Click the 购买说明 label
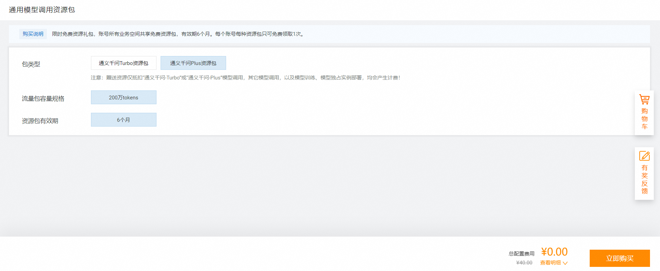660x271 pixels. [33, 34]
